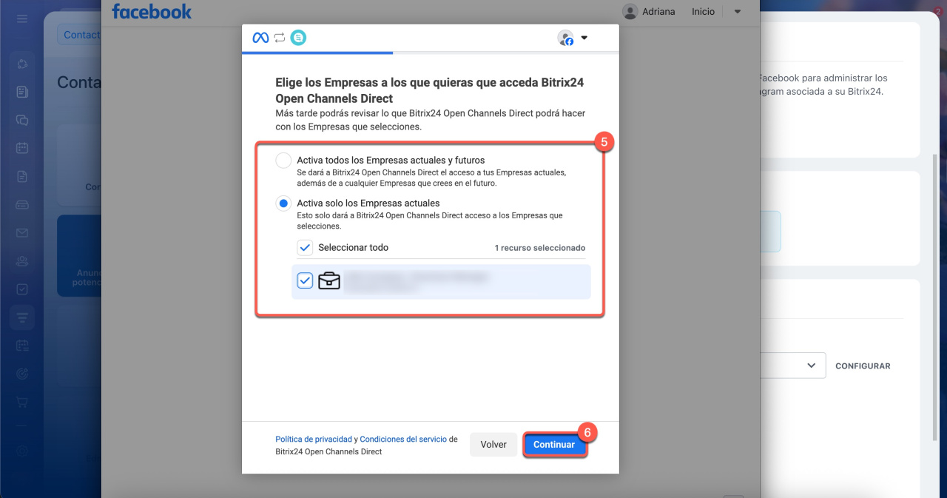Open the 'Política de privacidad' link

click(314, 440)
